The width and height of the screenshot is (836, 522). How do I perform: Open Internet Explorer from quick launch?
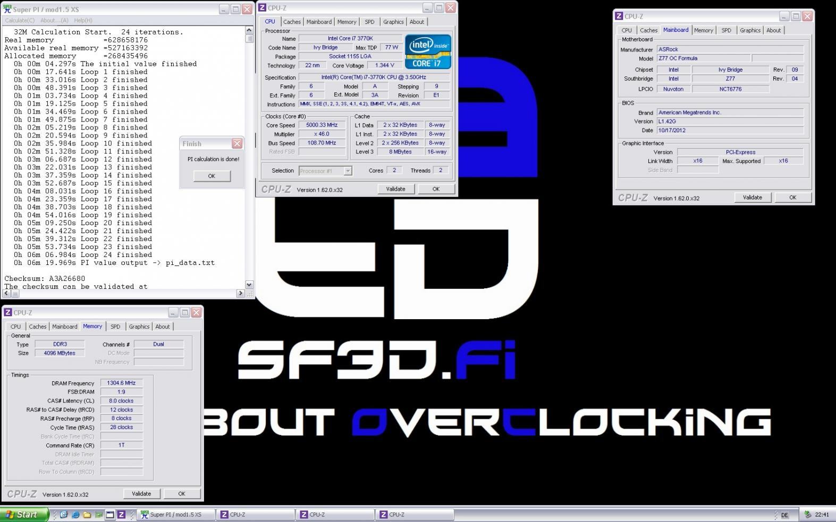[x=75, y=515]
